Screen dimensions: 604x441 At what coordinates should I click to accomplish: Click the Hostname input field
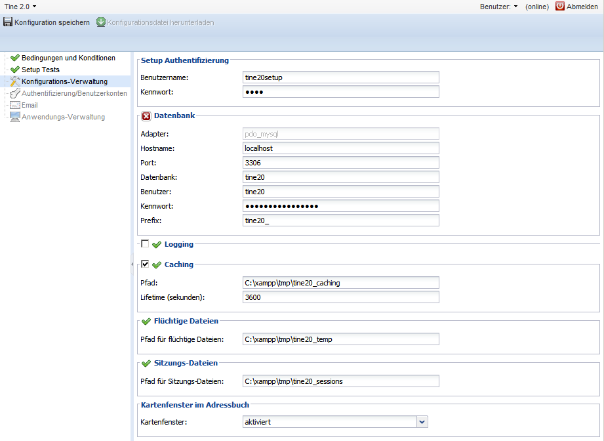(x=340, y=148)
